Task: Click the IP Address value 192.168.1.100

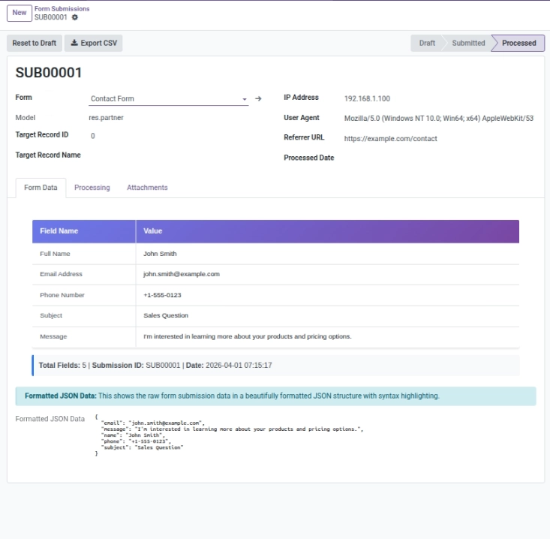Action: coord(367,98)
